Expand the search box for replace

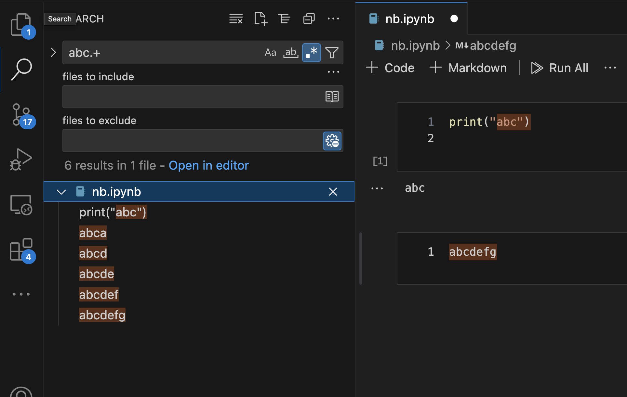53,52
